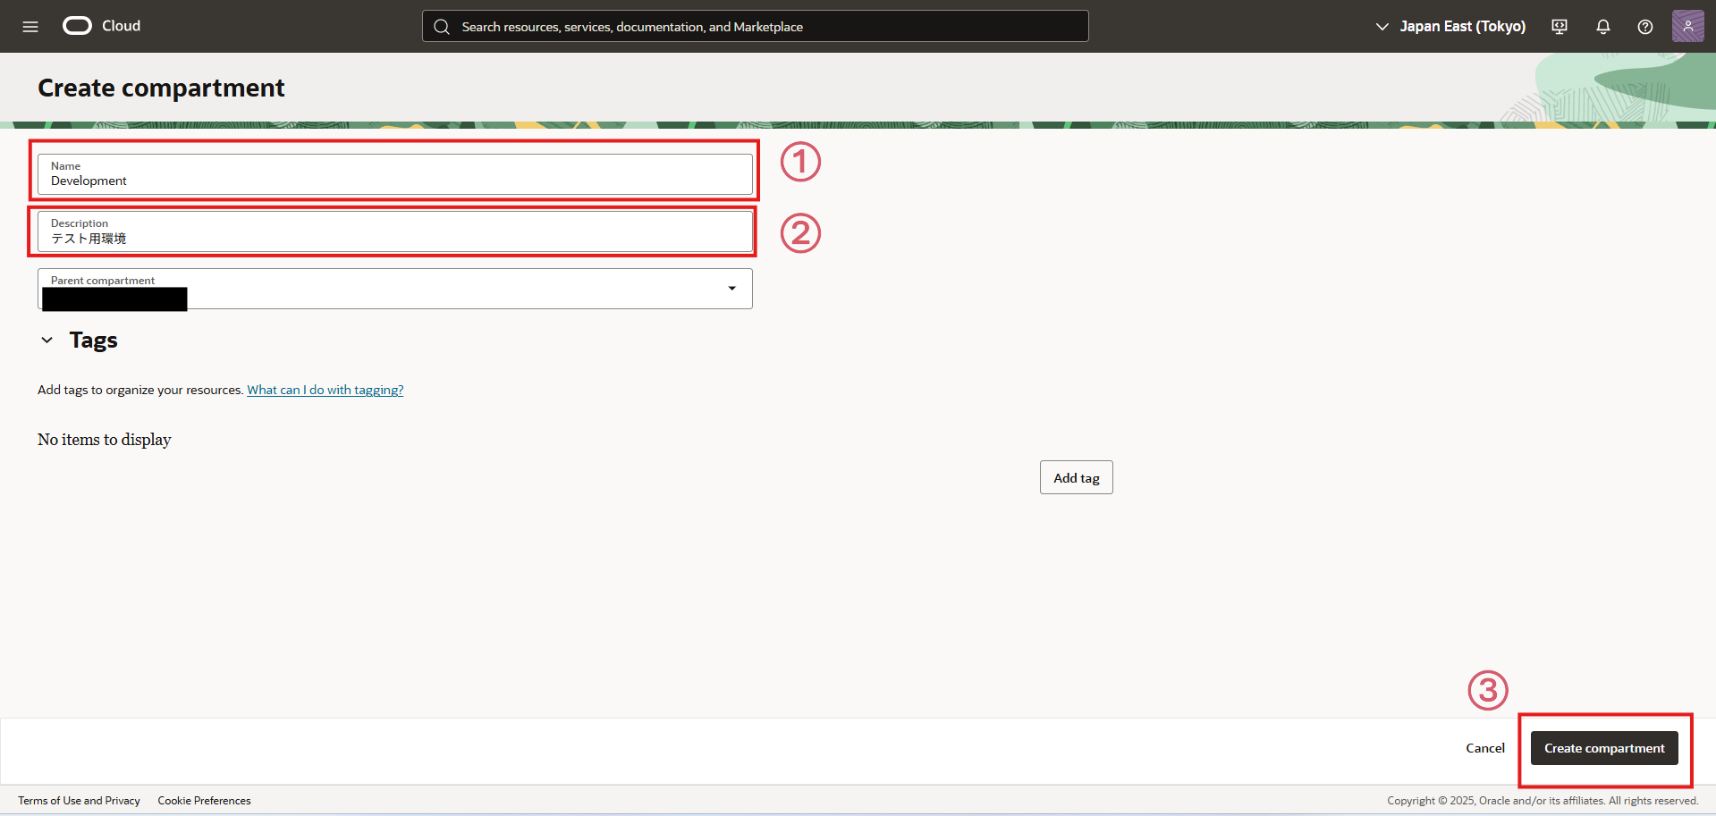
Task: Focus the Name input field
Action: 395,174
